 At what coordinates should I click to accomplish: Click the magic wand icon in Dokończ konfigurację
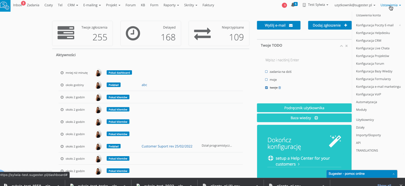[x=335, y=141]
